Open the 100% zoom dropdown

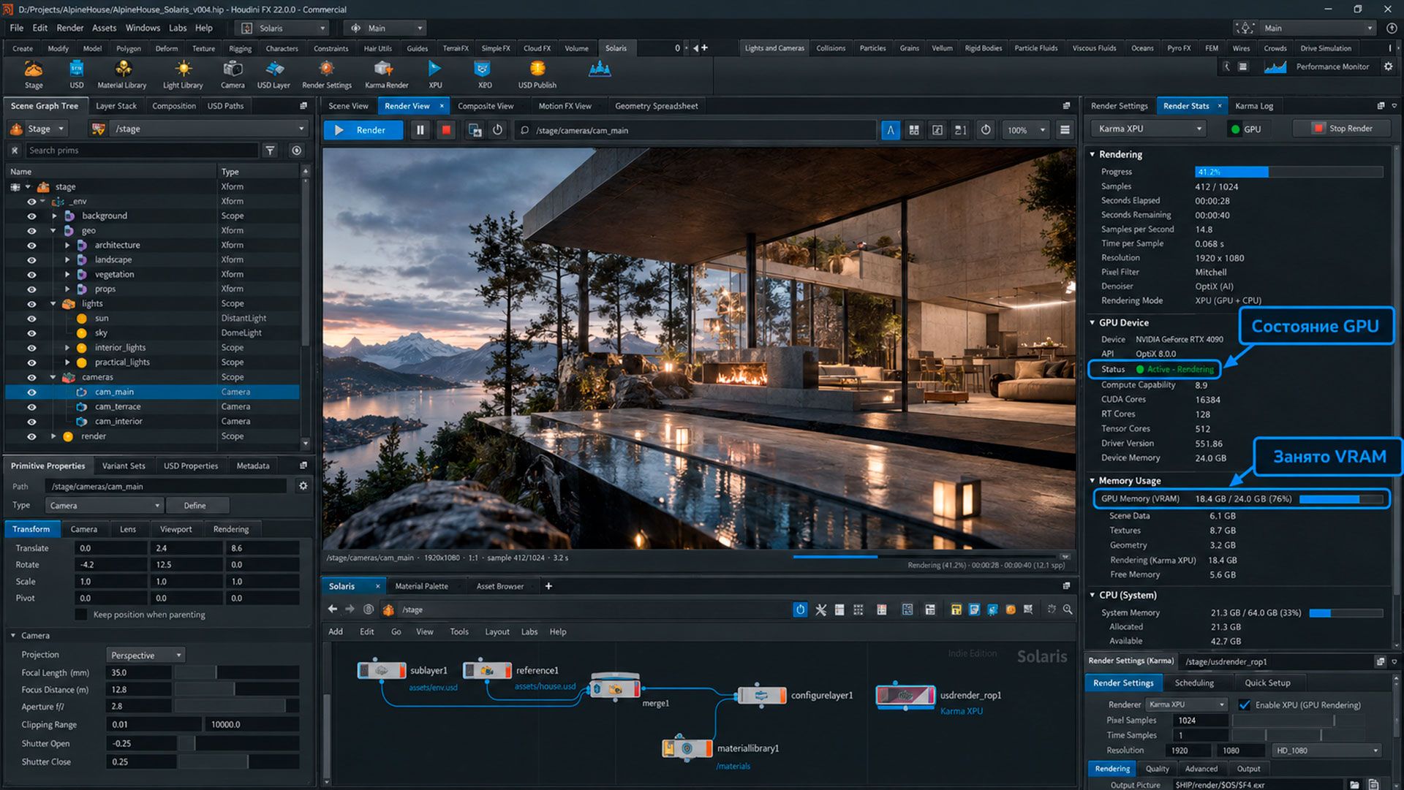coord(1026,130)
